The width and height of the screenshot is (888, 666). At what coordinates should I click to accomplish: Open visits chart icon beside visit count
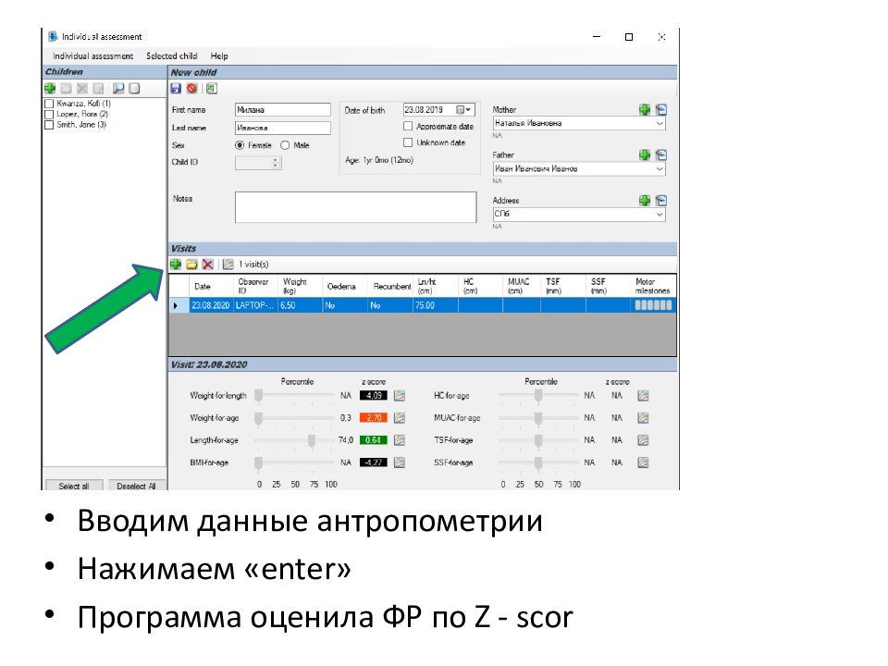[x=228, y=264]
